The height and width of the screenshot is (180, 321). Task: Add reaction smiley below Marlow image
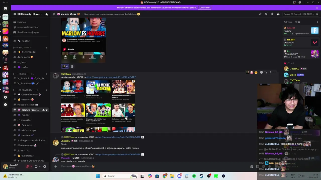(x=72, y=66)
